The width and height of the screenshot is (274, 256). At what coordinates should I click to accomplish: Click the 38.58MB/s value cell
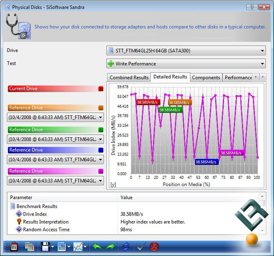pos(132,214)
